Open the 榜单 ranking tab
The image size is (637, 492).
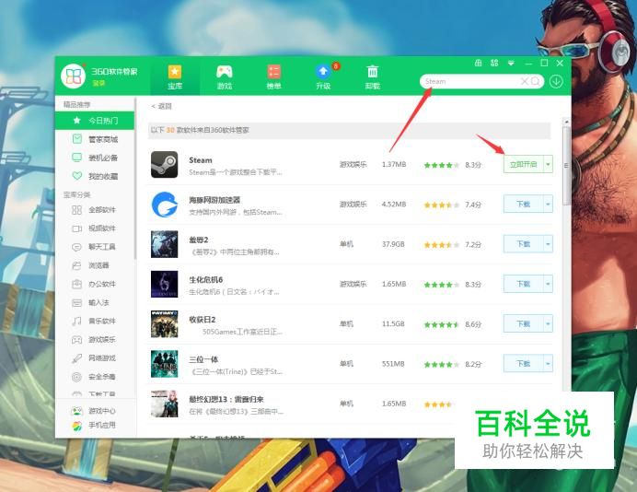[x=273, y=77]
